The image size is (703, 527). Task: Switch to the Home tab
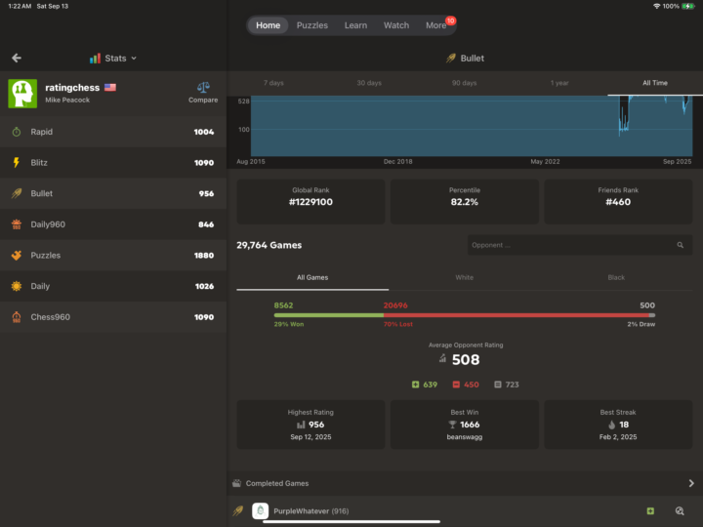tap(269, 25)
